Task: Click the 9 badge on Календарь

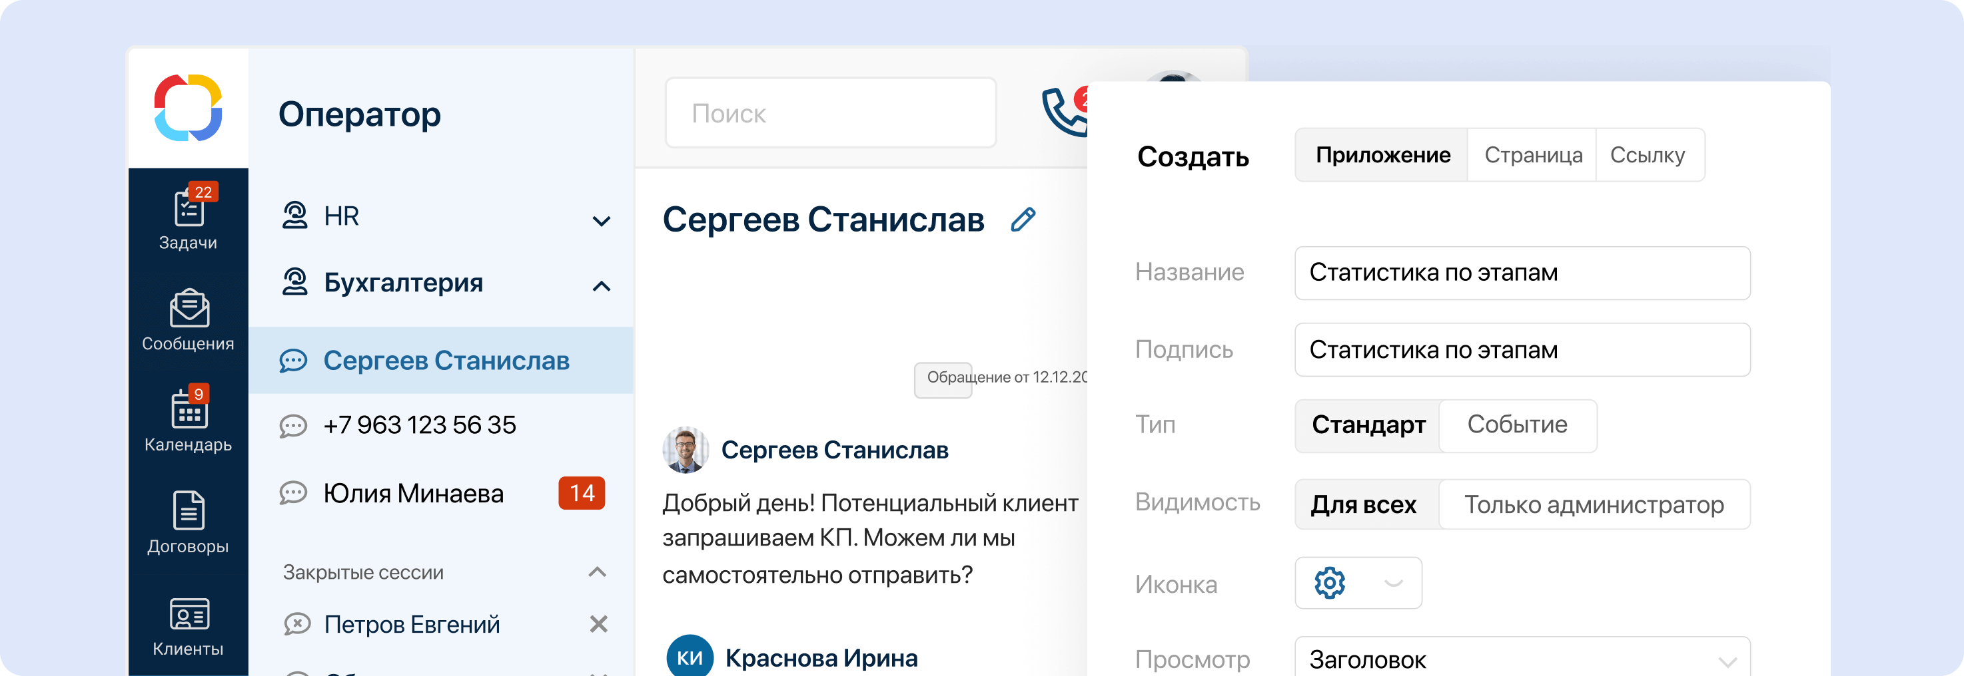Action: pyautogui.click(x=199, y=394)
